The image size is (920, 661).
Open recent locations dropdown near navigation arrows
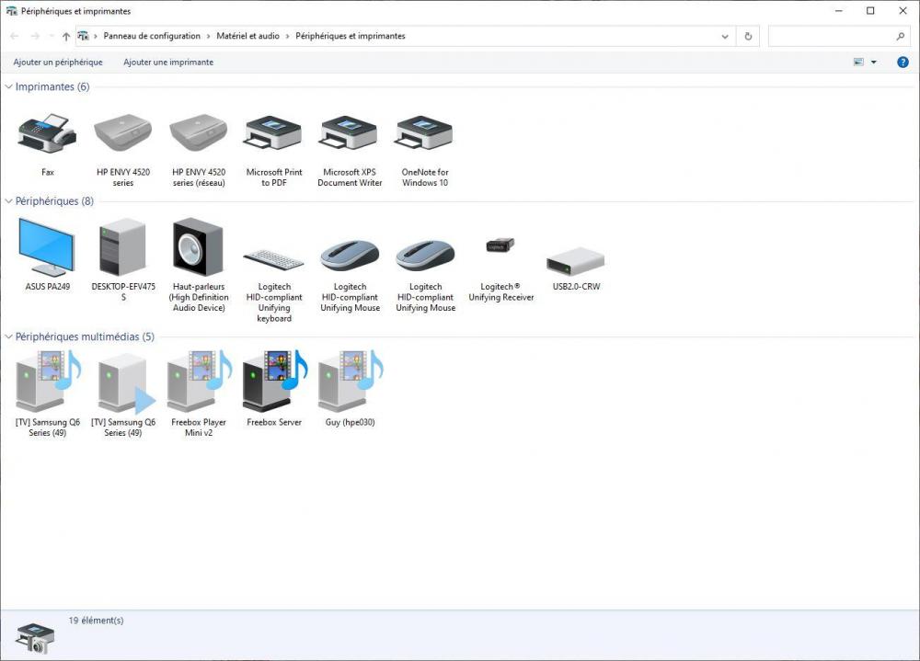pyautogui.click(x=51, y=37)
